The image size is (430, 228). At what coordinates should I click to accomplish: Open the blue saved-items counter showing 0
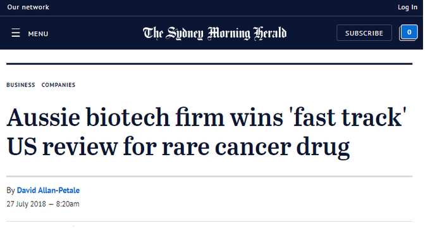[x=408, y=32]
